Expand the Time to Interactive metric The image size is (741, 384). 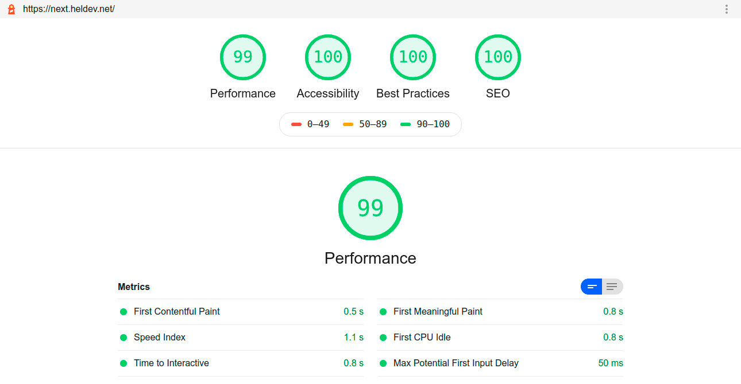click(171, 363)
